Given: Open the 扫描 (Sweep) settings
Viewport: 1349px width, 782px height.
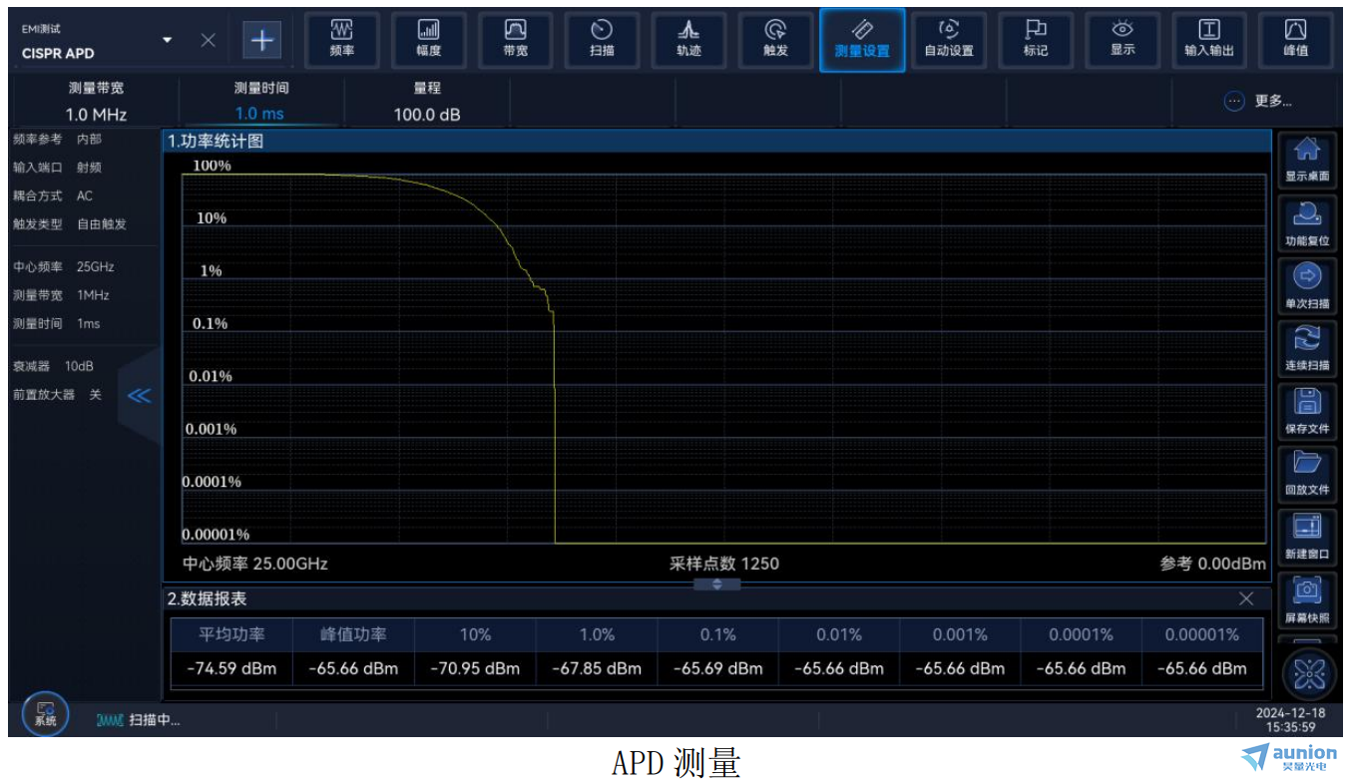Looking at the screenshot, I should [602, 40].
